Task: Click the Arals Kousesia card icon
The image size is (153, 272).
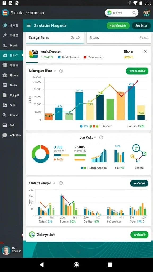Action: [x=33, y=54]
